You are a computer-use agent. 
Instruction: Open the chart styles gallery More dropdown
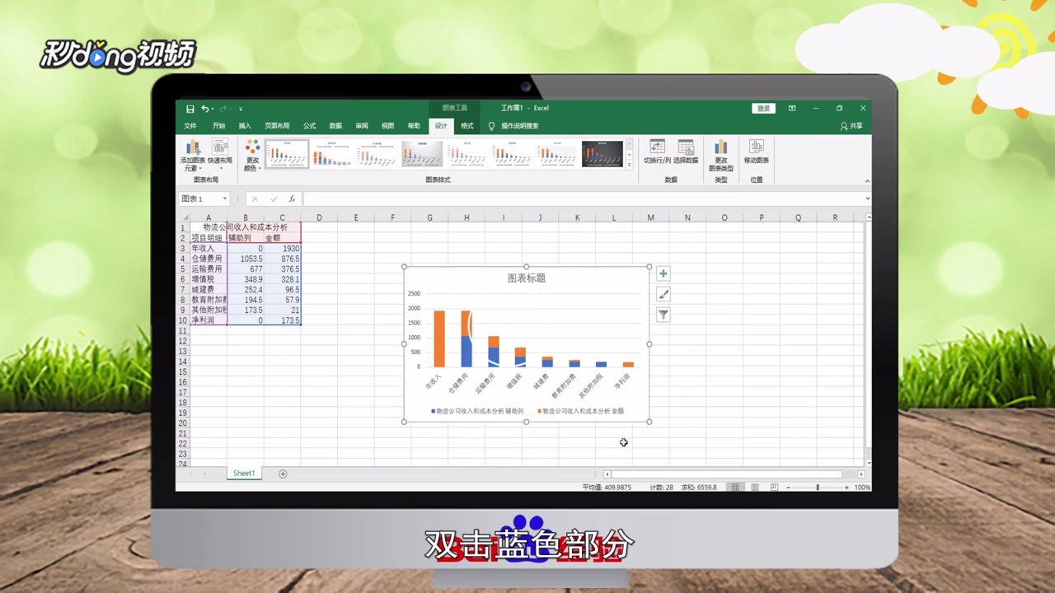pos(630,165)
